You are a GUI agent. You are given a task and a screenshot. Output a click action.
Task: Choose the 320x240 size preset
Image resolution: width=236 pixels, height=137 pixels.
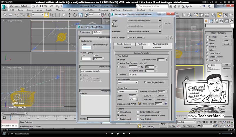tap(148, 96)
